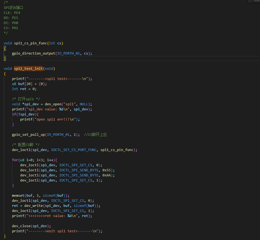The height and width of the screenshot is (240, 260).
Task: Click the dev_close function call
Action: [x=21, y=226]
